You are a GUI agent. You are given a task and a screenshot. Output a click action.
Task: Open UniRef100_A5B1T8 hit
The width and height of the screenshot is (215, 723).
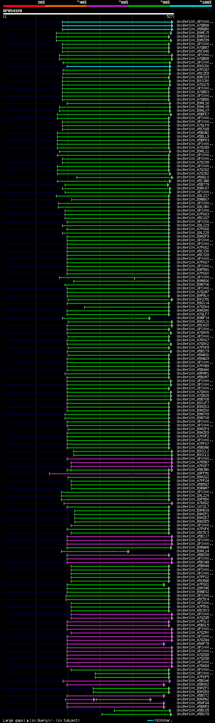pyautogui.click(x=193, y=714)
